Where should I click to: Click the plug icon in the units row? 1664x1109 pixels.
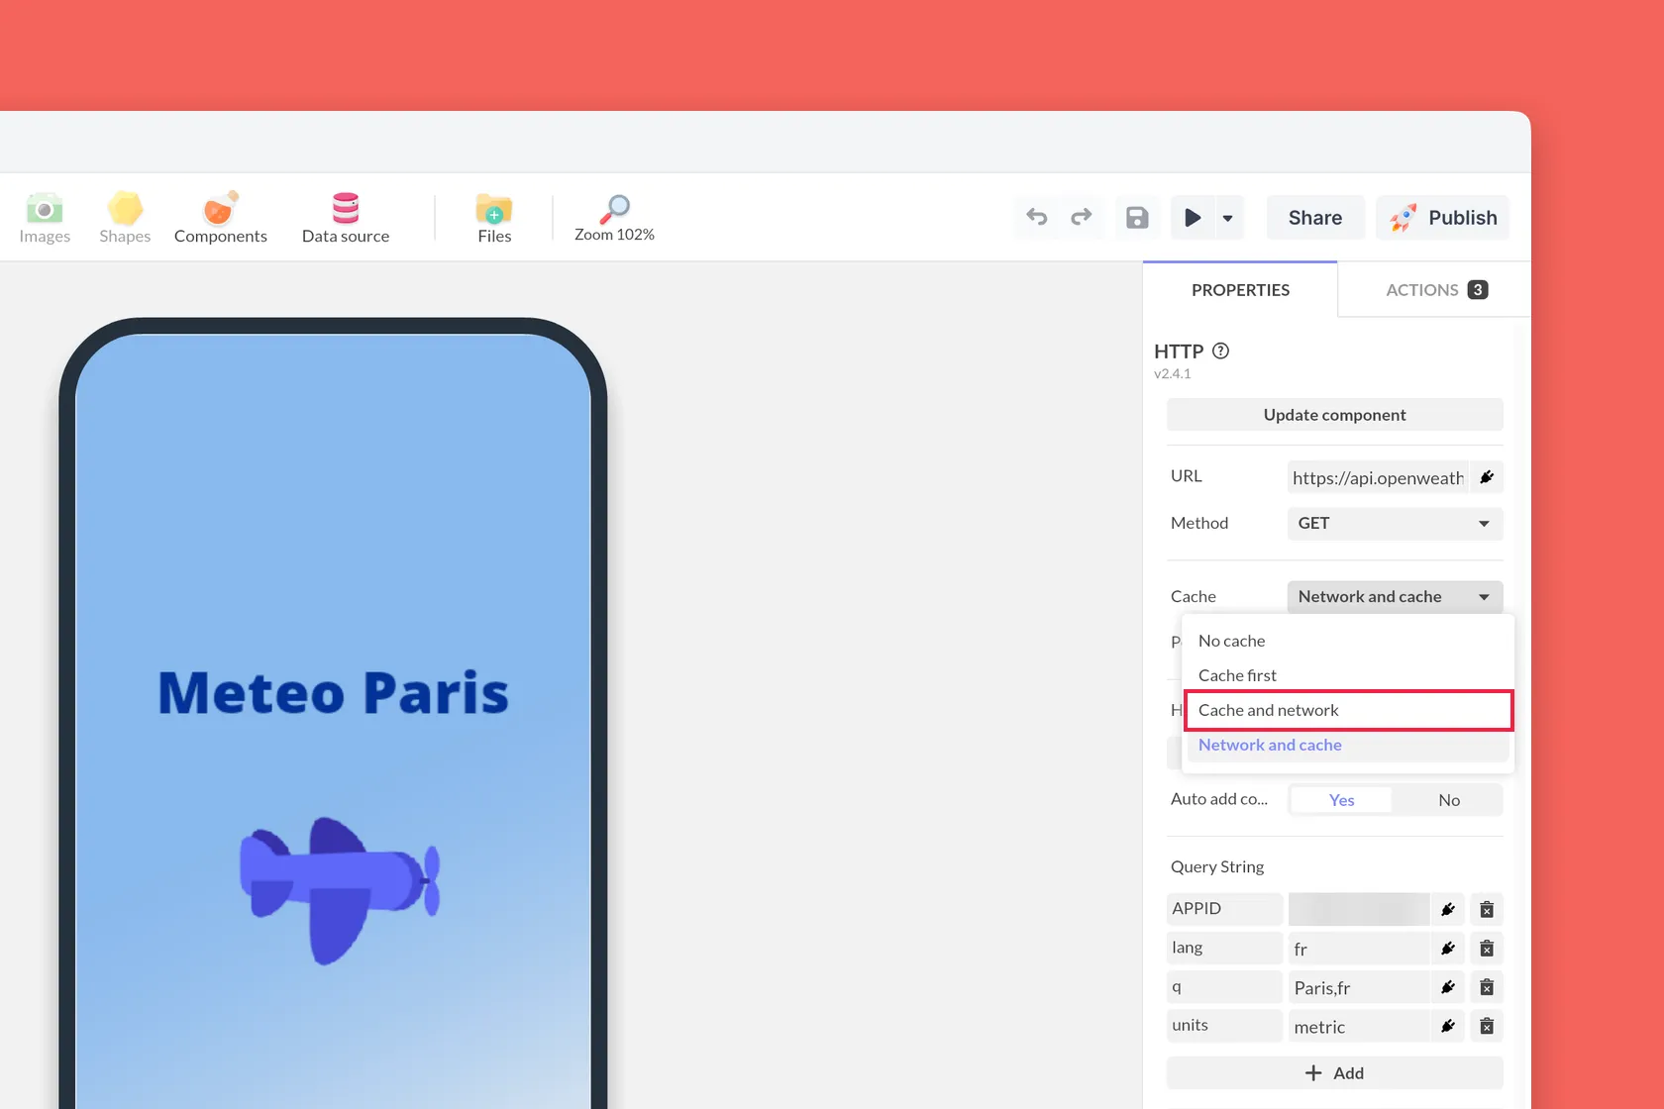click(1448, 1026)
